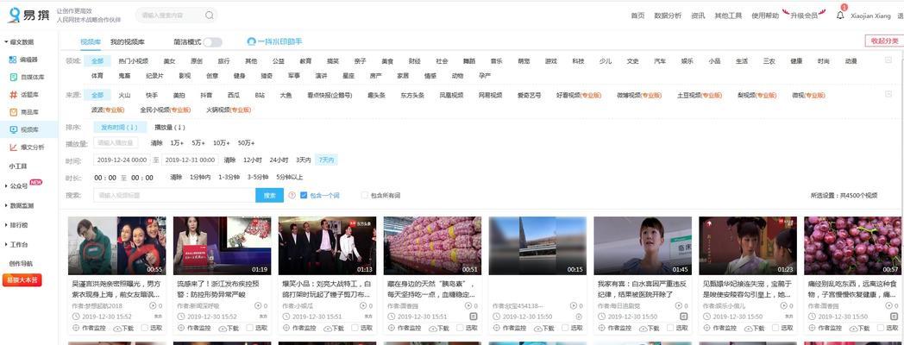Viewport: 904px width, 345px height.
Task: Click 下载 cloud icon on 吴谨言洪尧 card
Action: click(117, 328)
